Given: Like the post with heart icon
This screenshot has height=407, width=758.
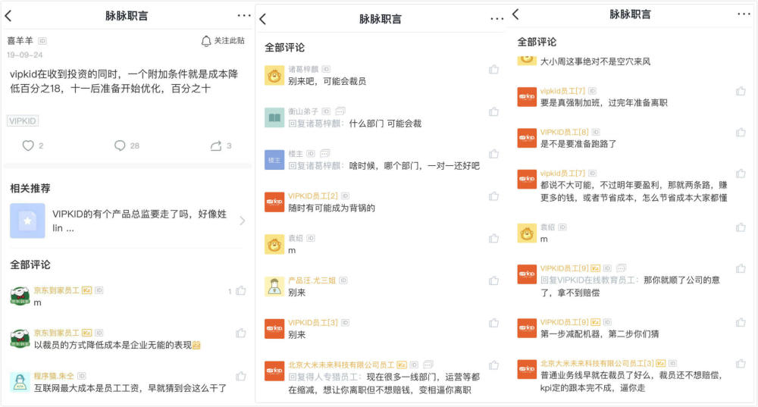Looking at the screenshot, I should point(28,146).
